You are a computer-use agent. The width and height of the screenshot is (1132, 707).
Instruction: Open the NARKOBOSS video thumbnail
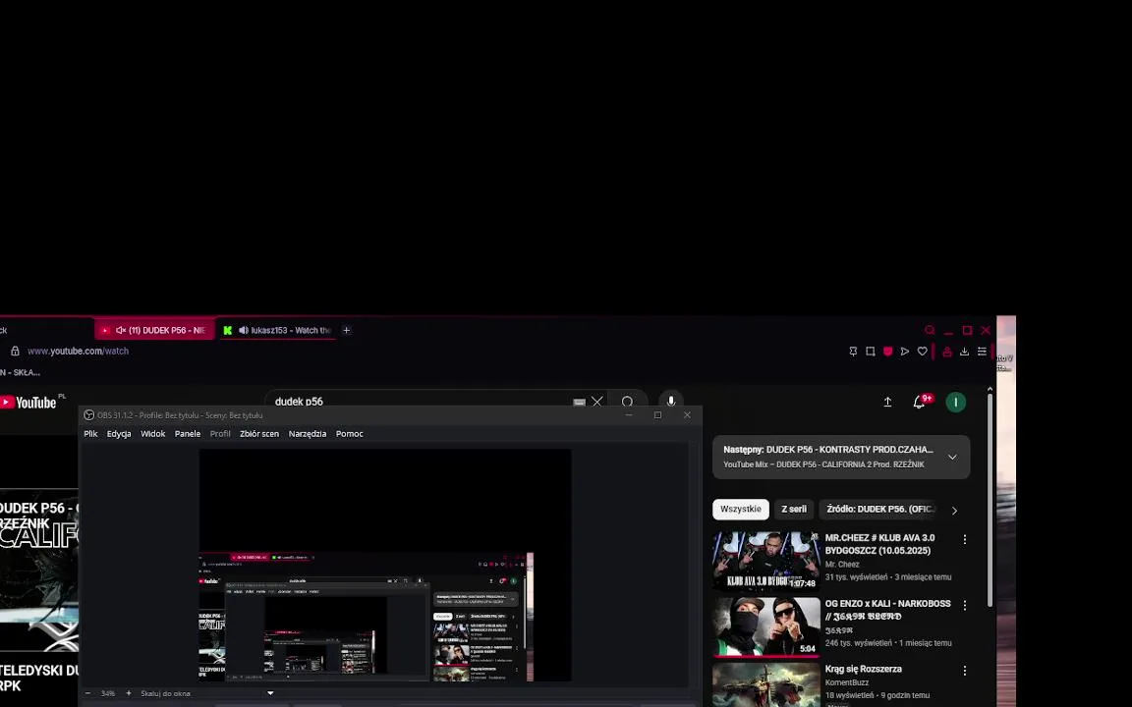point(766,626)
